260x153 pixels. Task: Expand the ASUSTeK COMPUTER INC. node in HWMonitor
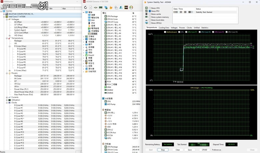coord(4,14)
